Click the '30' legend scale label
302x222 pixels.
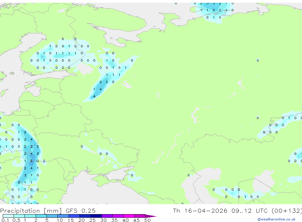point(103,220)
